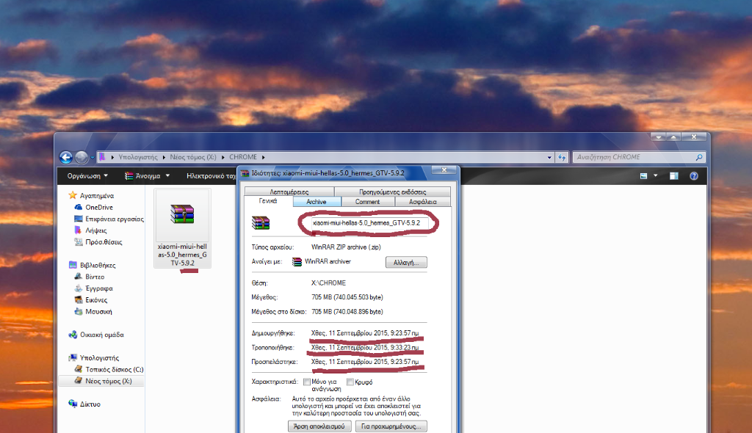Select CHROME segment in the breadcrumb

pyautogui.click(x=242, y=157)
